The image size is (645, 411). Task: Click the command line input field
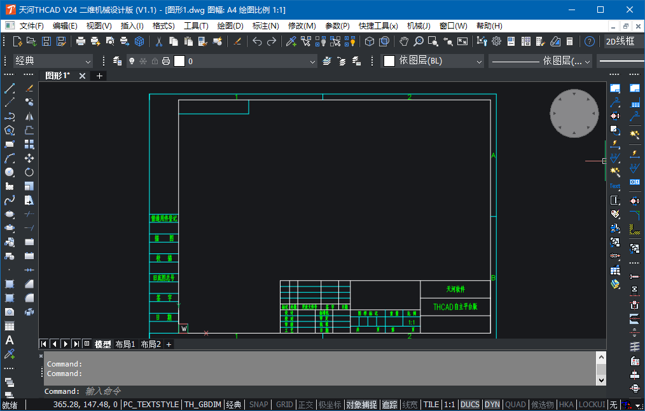tap(319, 391)
